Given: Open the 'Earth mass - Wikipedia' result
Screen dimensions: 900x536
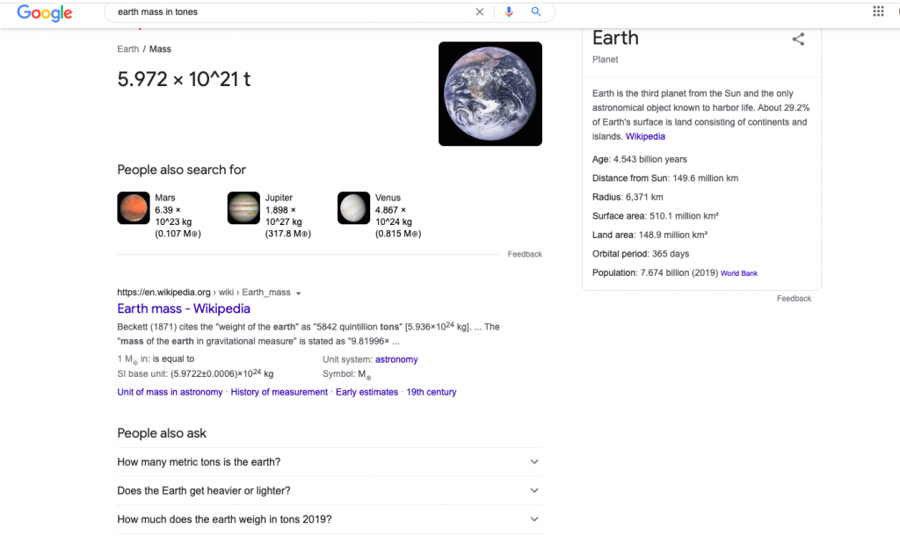Looking at the screenshot, I should (x=184, y=308).
